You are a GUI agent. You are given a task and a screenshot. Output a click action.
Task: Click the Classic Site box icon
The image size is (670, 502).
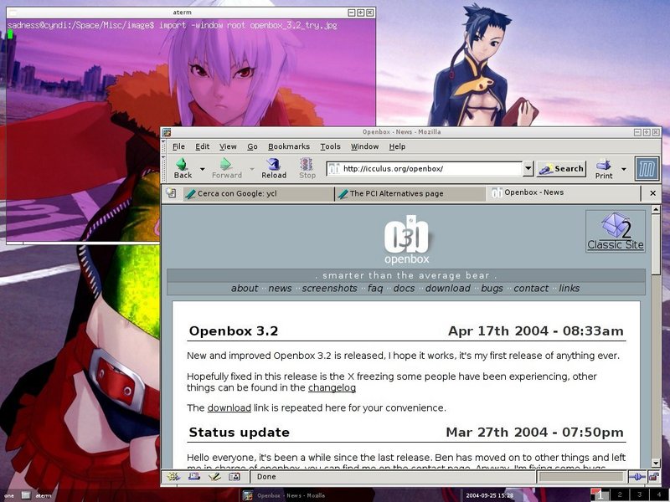coord(616,231)
